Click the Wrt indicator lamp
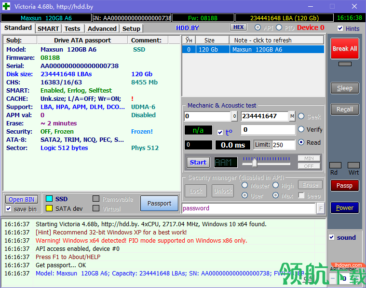 (x=353, y=165)
